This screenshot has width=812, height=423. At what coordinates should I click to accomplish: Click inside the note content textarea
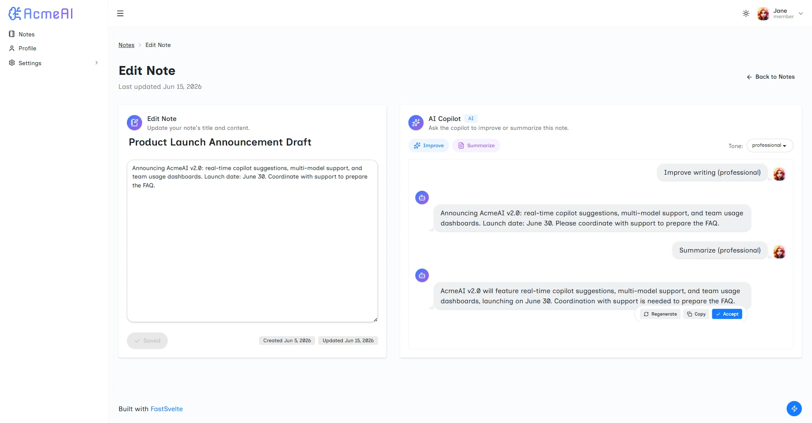tap(252, 241)
